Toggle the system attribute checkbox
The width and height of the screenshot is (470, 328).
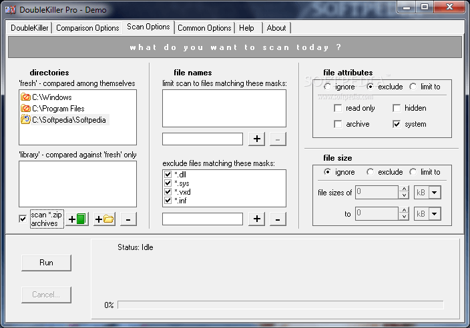[397, 124]
